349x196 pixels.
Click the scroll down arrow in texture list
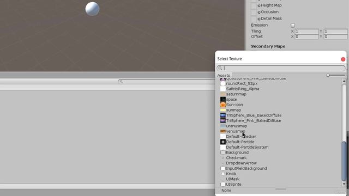(344, 184)
